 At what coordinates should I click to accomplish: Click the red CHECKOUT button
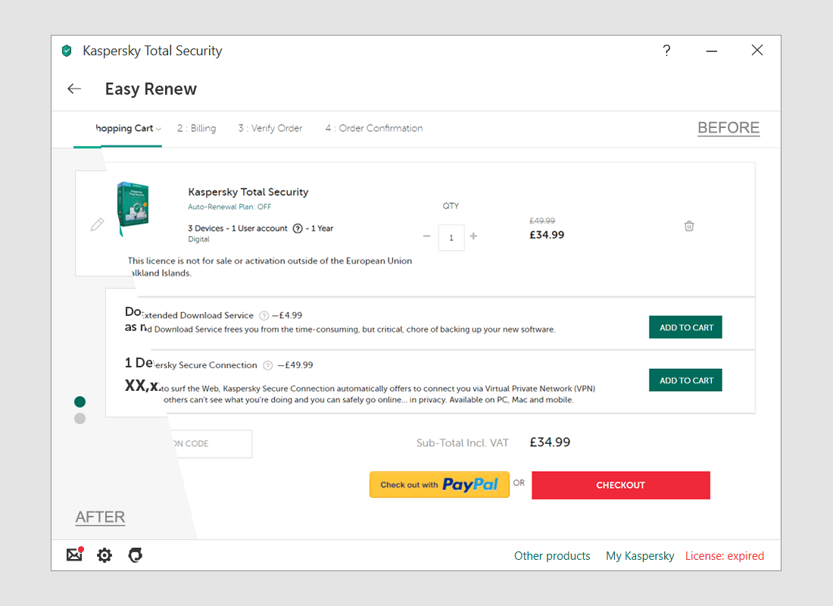[x=620, y=486]
